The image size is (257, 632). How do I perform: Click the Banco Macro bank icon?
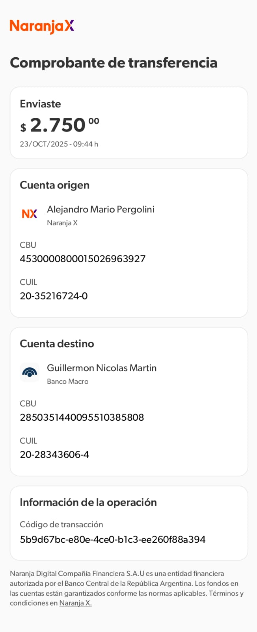pyautogui.click(x=30, y=372)
